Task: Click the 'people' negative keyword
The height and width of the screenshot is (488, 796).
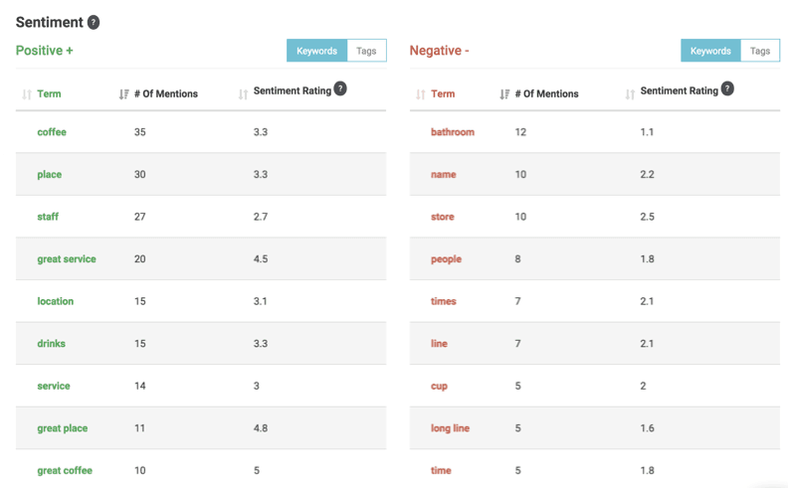Action: tap(446, 259)
